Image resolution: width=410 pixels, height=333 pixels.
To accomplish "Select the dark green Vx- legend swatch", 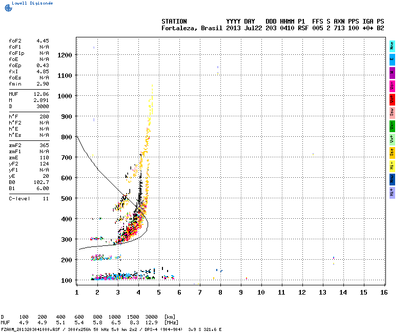I will (x=392, y=126).
